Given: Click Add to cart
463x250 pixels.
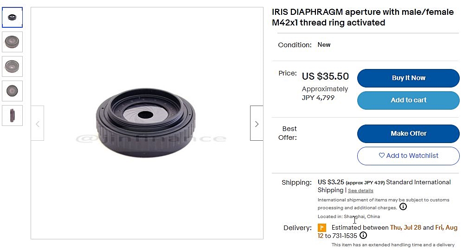Looking at the screenshot, I should [408, 100].
